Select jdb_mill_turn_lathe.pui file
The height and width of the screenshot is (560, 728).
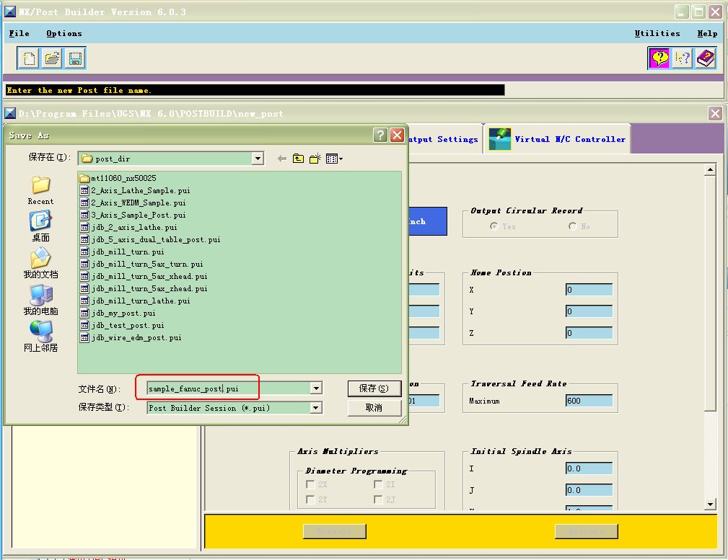(x=135, y=301)
